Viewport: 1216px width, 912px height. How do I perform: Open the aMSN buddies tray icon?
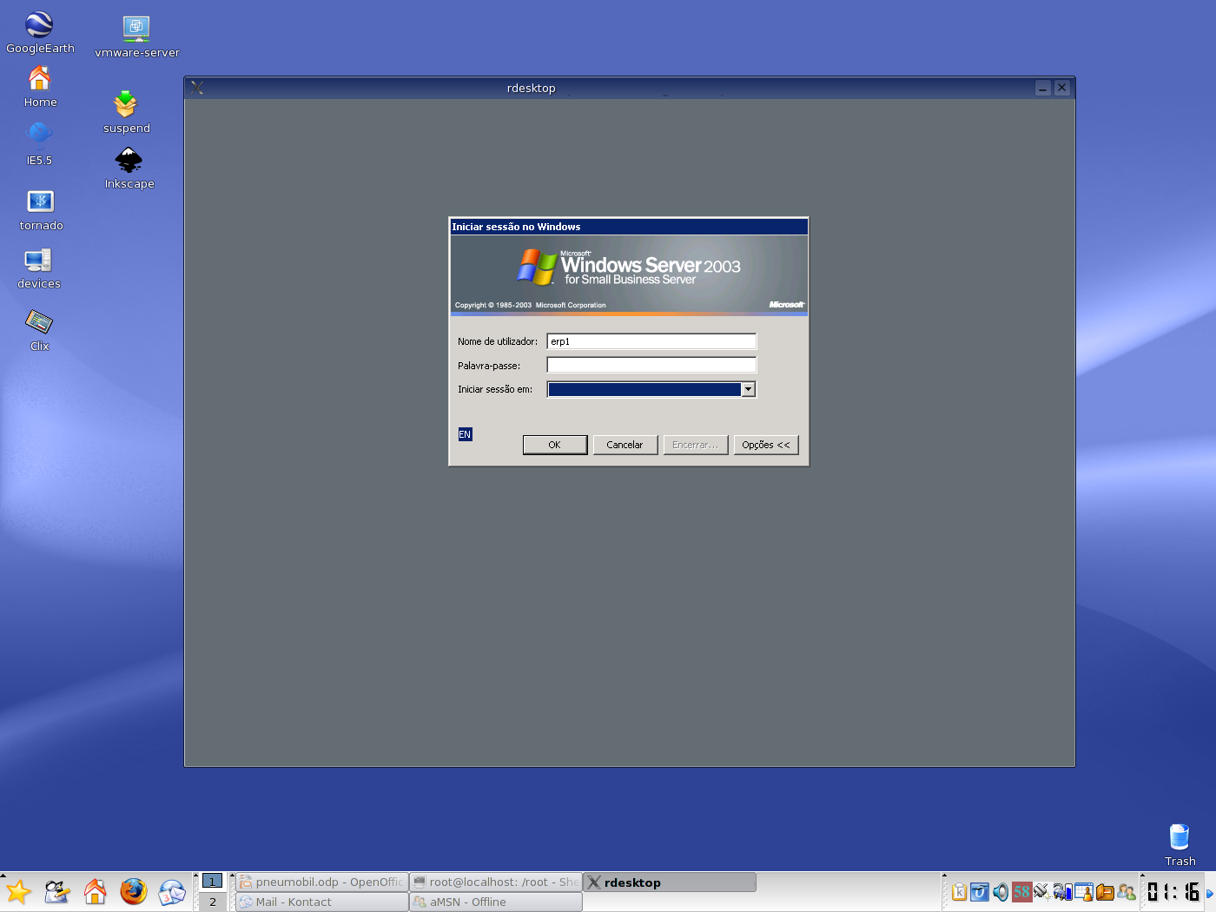(1126, 892)
